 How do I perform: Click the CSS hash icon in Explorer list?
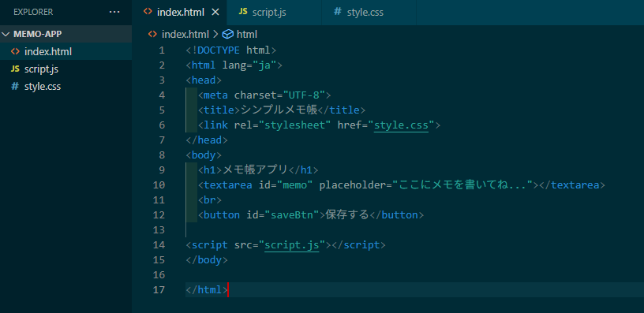coord(15,87)
